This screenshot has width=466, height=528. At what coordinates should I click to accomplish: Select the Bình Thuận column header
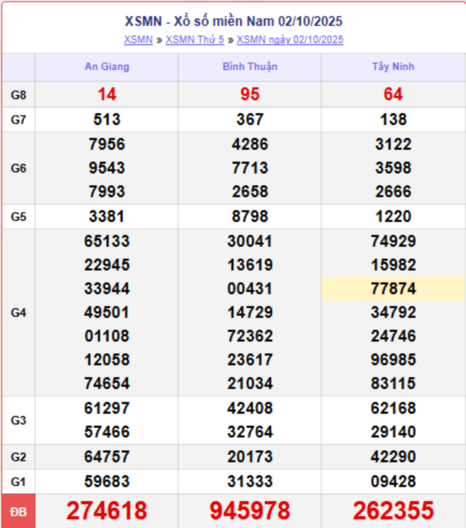click(x=250, y=67)
